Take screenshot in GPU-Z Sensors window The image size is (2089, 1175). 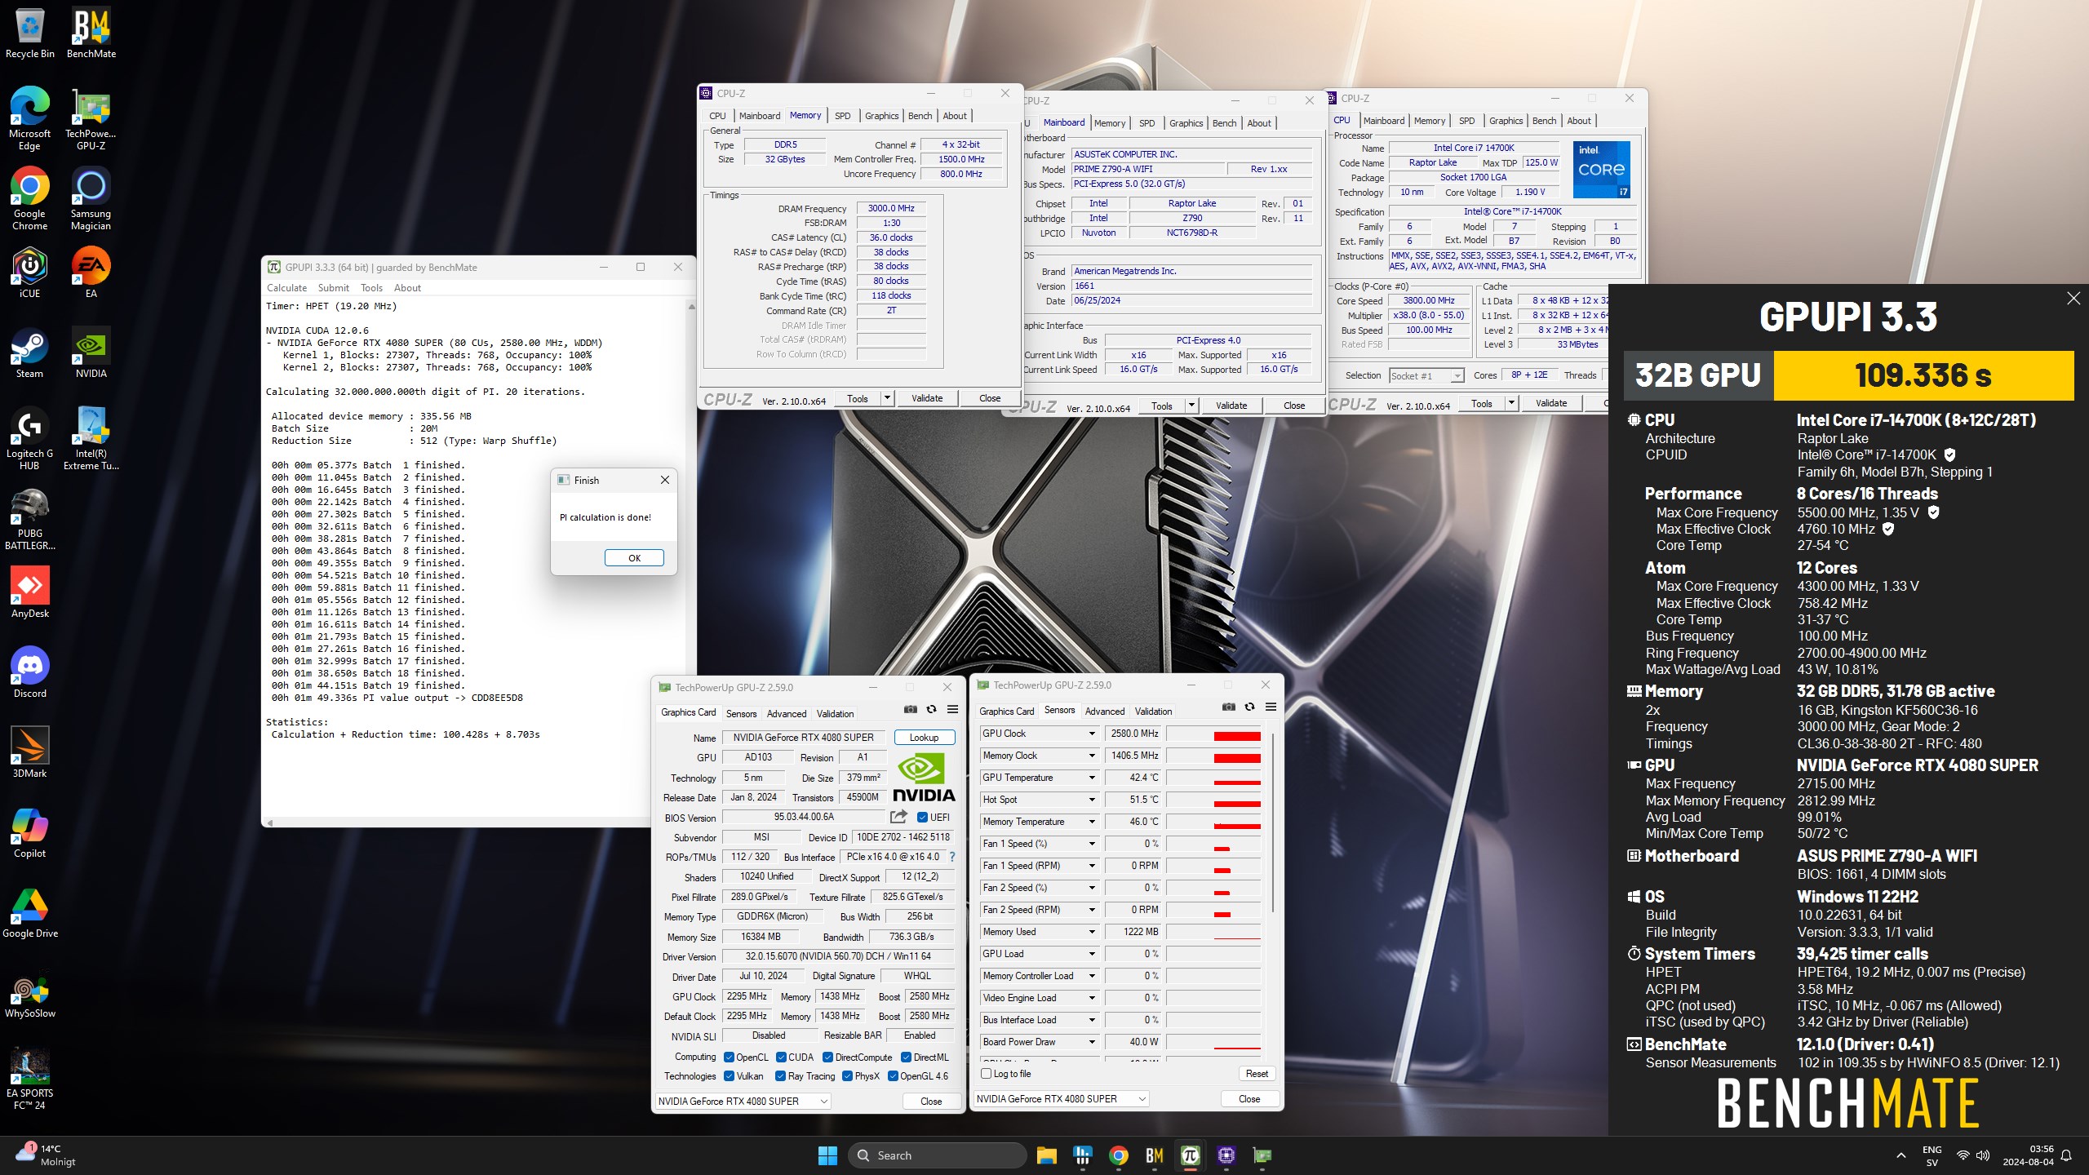pyautogui.click(x=1229, y=707)
